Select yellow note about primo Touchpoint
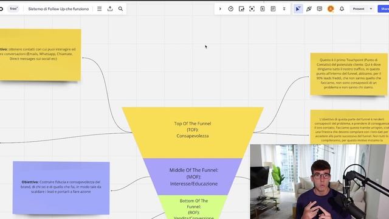Image resolution: width=389 pixels, height=219 pixels. (348, 74)
